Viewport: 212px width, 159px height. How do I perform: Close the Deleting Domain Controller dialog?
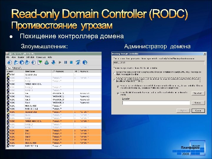point(205,54)
